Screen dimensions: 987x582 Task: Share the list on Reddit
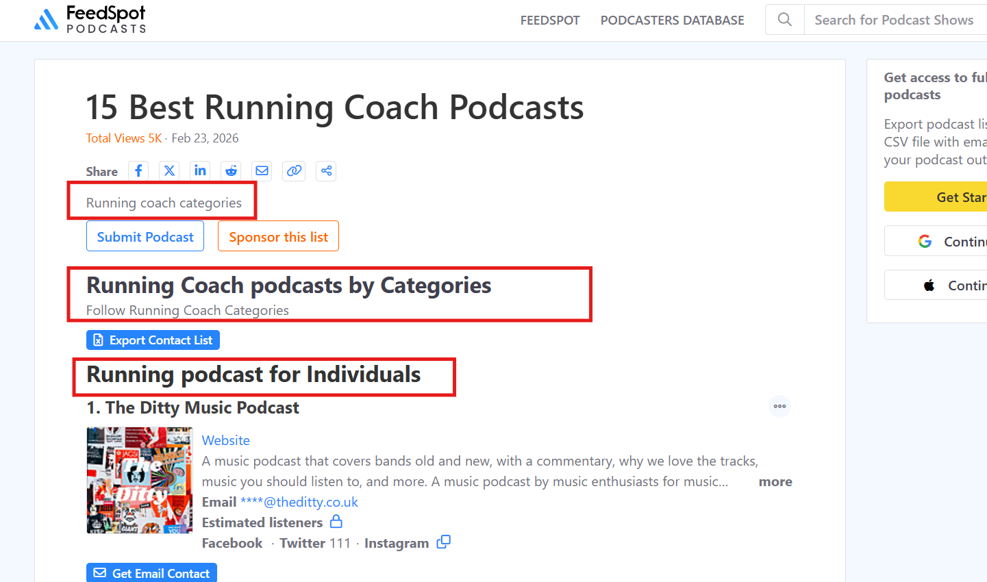[x=231, y=170]
